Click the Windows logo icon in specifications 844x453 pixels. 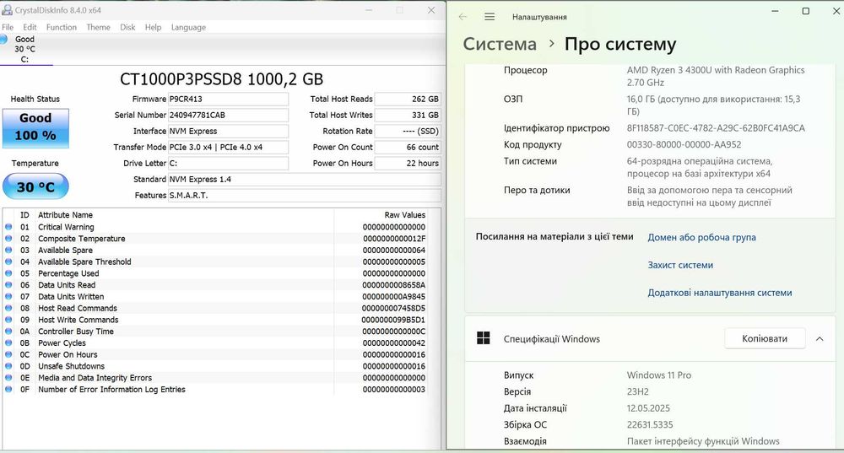[x=484, y=338]
